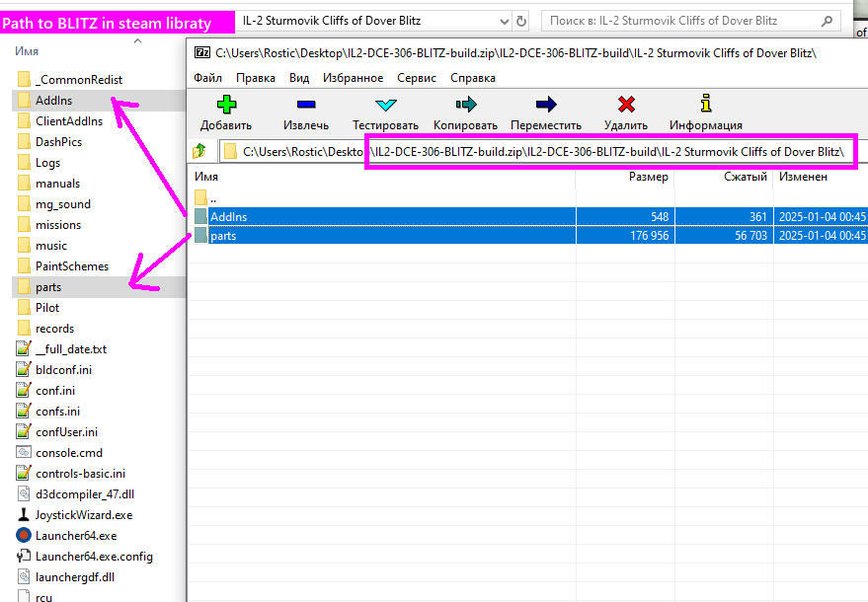Click the red X Delete icon
Viewport: 868px width, 602px height.
click(x=625, y=104)
